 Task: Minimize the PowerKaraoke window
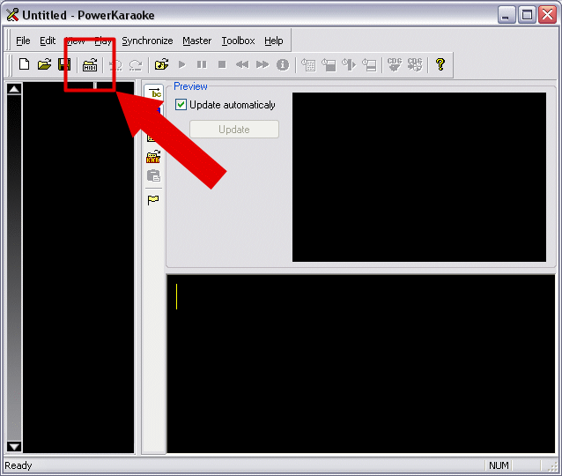coord(506,15)
